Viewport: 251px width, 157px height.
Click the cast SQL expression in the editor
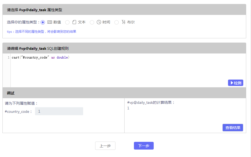coord(40,57)
